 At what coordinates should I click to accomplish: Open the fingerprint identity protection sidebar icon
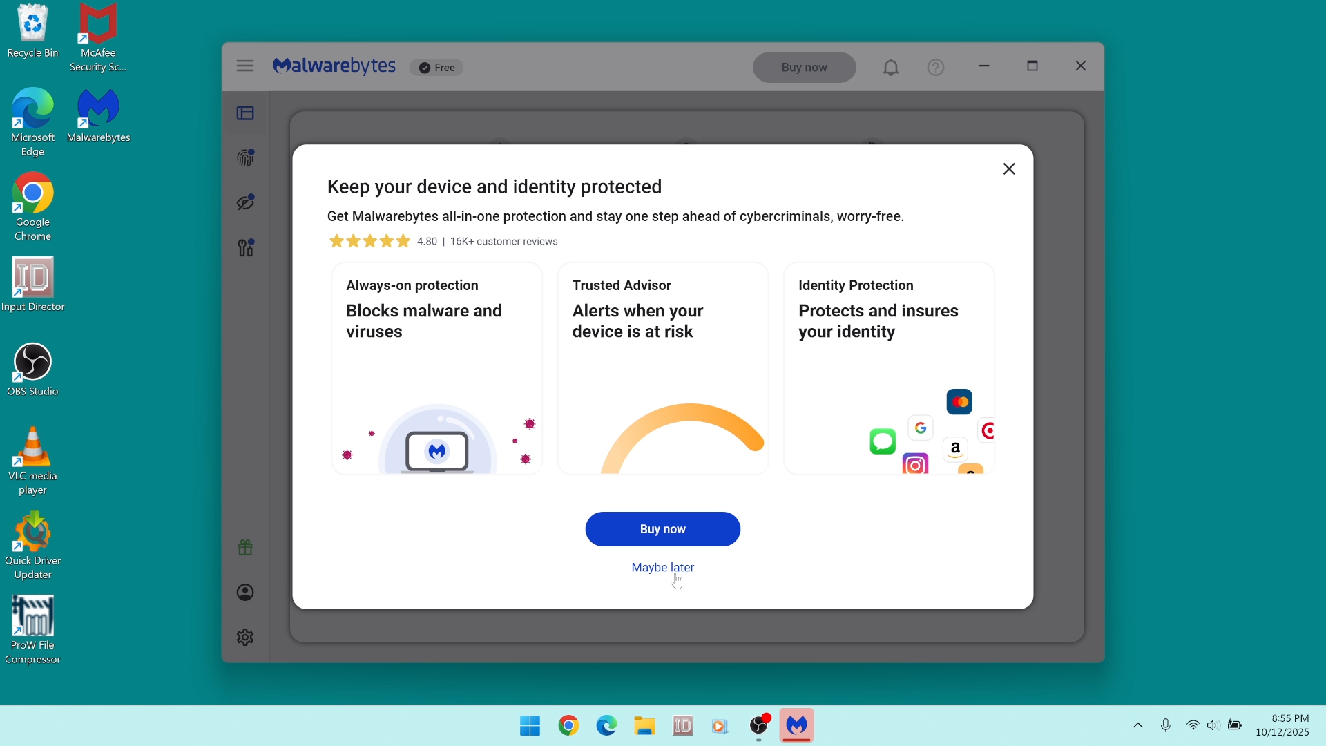246,157
